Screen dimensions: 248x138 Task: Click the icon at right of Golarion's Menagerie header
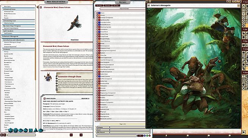tap(239, 6)
